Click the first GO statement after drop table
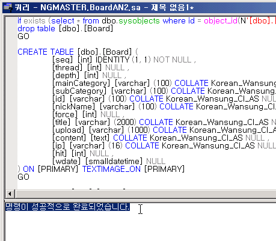Screen dimensions: 276x241 (23, 36)
